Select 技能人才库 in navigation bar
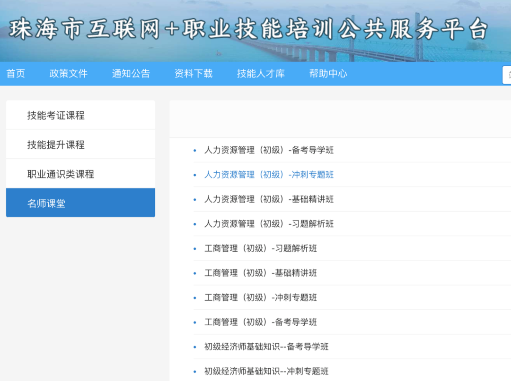The image size is (511, 381). (x=261, y=74)
